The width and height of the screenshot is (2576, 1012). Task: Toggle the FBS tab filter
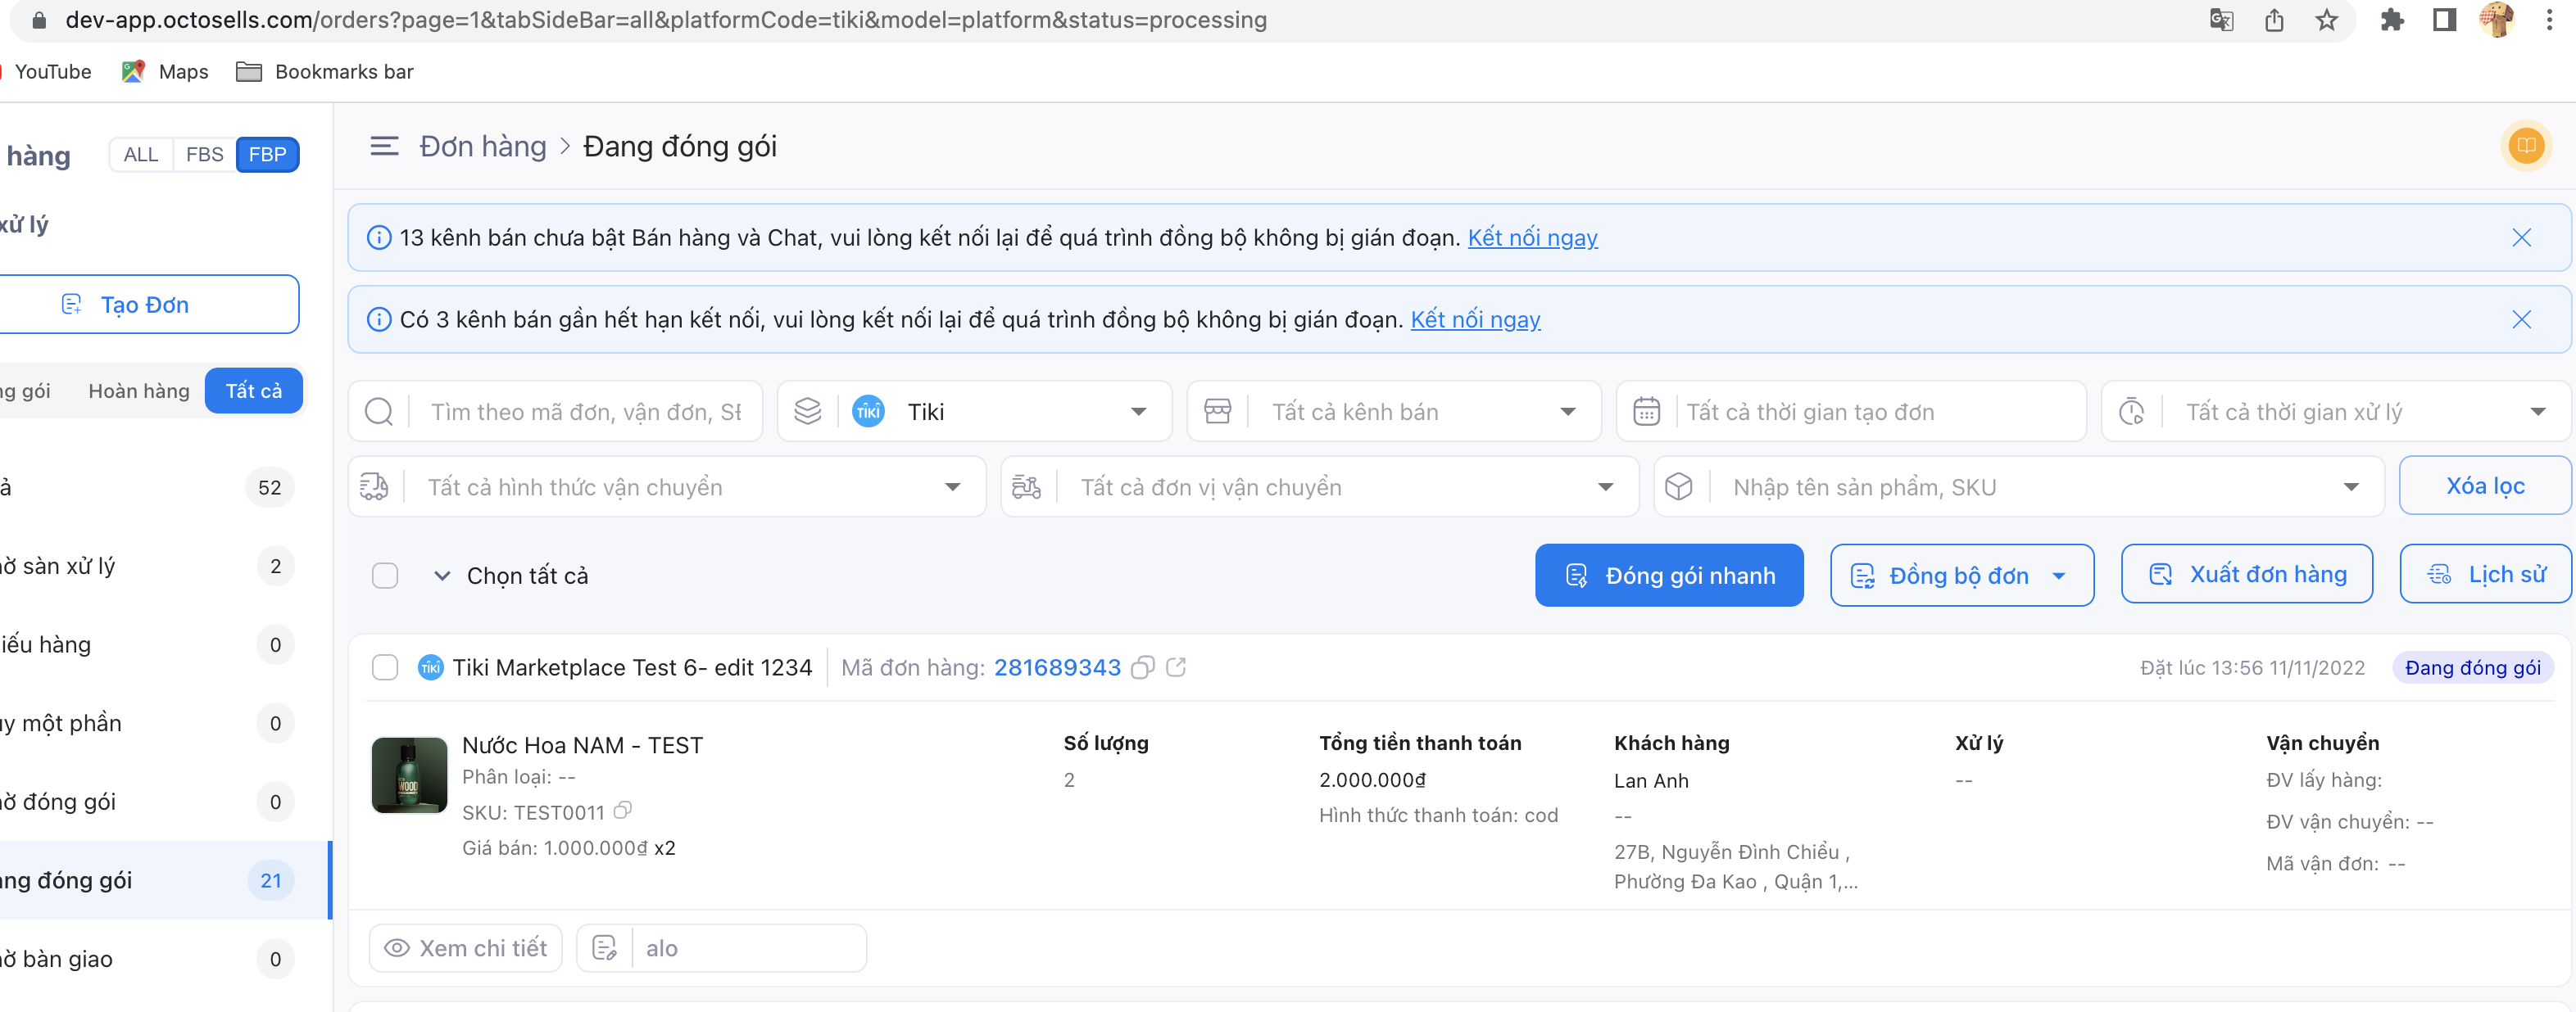click(202, 153)
